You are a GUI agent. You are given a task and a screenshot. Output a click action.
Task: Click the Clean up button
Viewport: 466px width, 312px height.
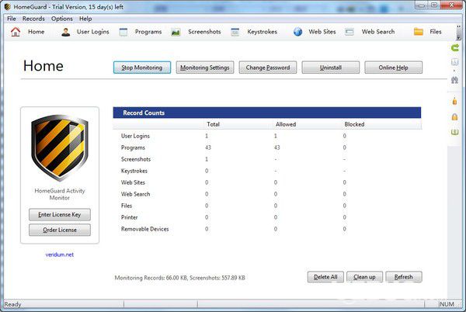365,277
